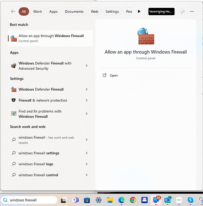Viewport: 203px width, 206px height.
Task: Expand windows firewall logs suggestion chevron
Action: [86, 164]
